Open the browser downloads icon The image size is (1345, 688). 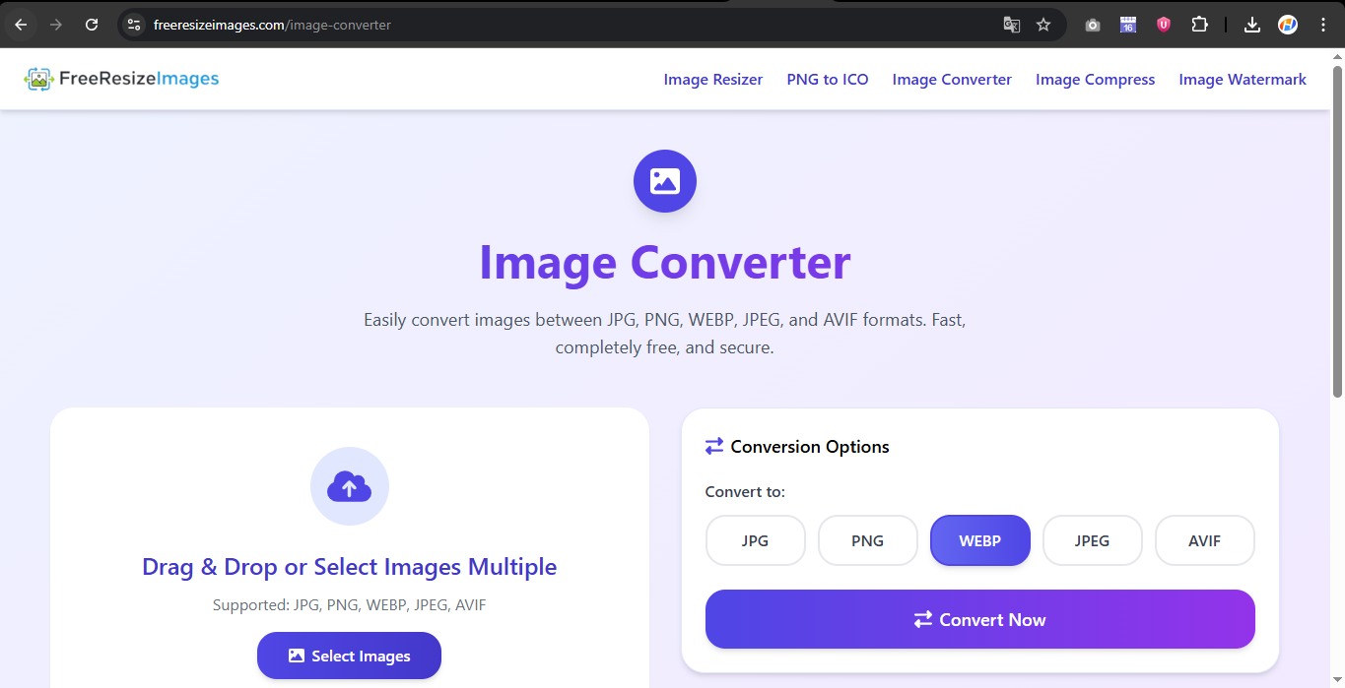(x=1252, y=25)
